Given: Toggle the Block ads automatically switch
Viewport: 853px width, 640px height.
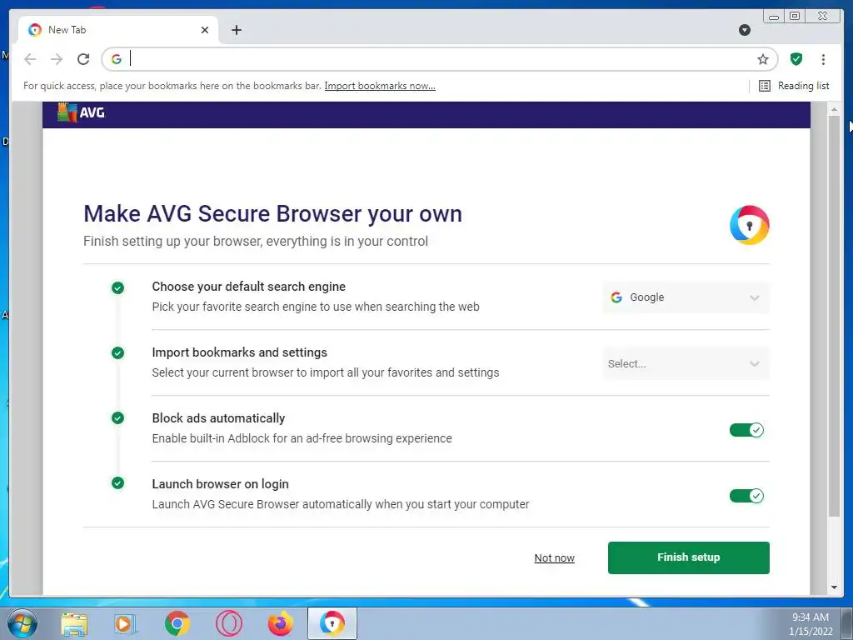Looking at the screenshot, I should 746,430.
